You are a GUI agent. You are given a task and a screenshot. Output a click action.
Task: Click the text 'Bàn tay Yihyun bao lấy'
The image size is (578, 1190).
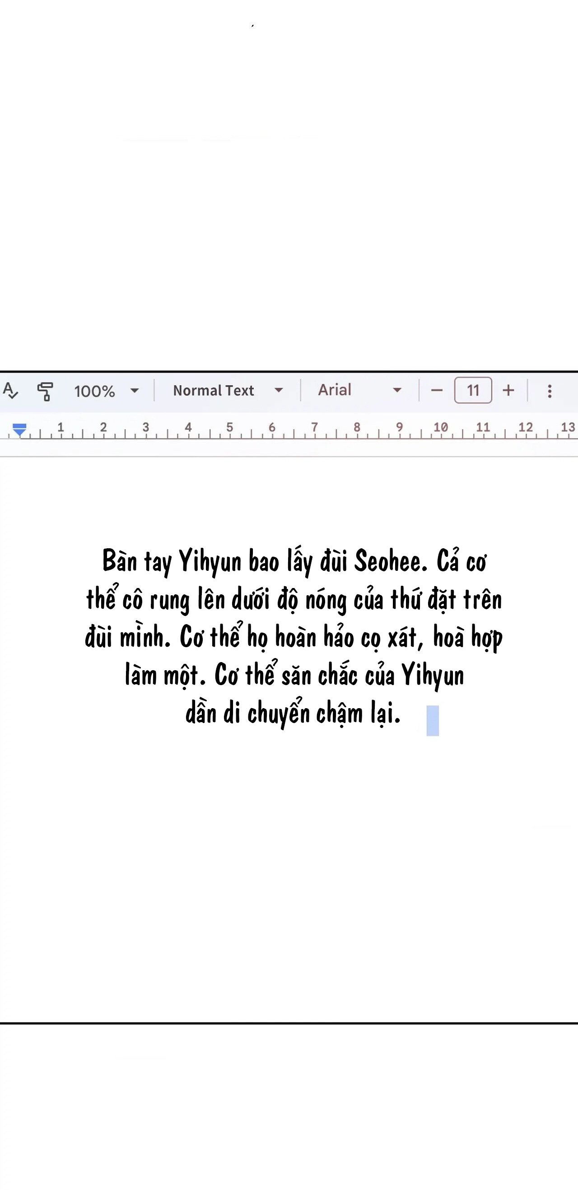[x=207, y=562]
